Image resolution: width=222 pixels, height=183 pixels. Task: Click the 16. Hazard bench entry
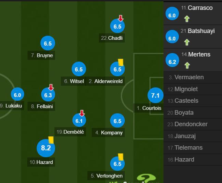[193, 160]
